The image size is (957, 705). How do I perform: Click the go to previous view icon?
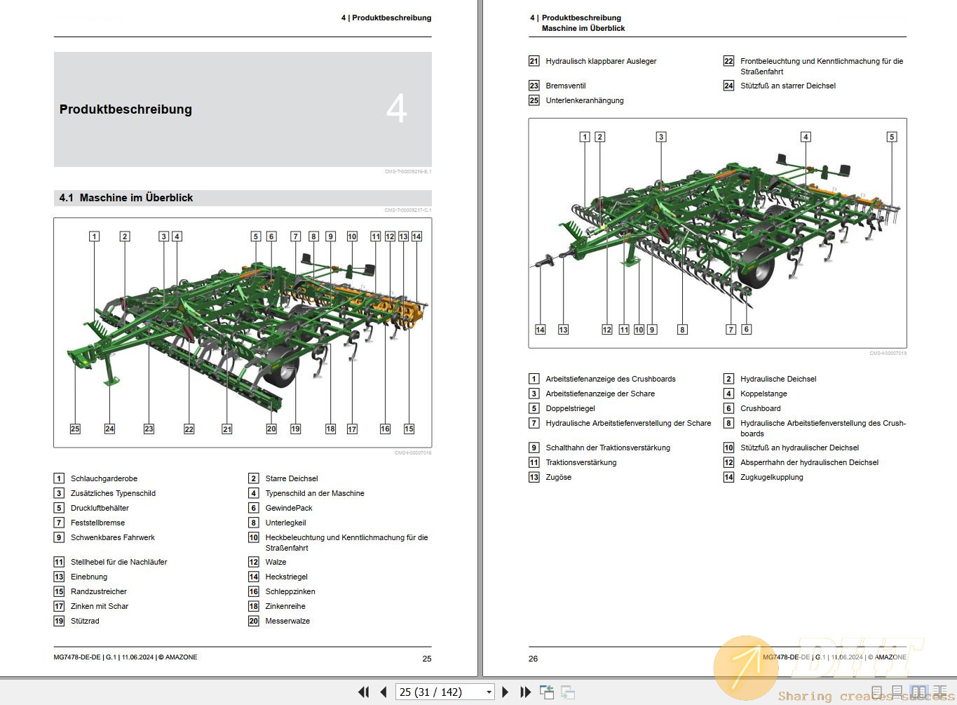click(547, 692)
